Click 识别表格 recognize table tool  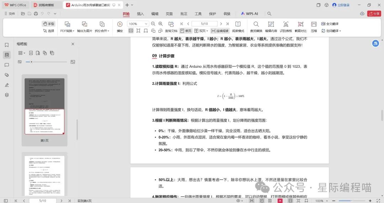click(286, 27)
